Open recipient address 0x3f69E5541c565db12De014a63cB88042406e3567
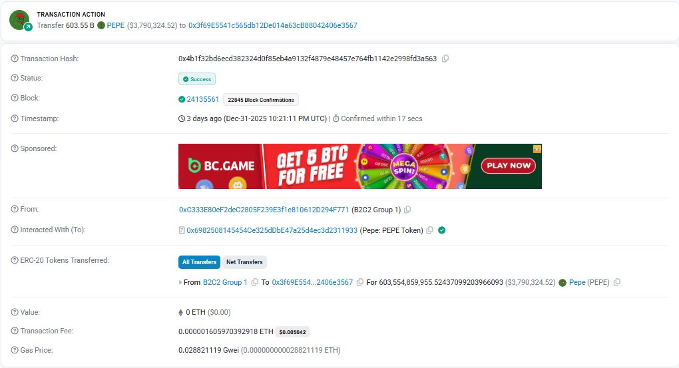The image size is (679, 368). point(273,25)
